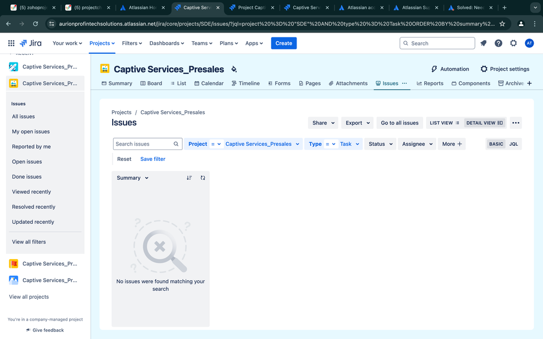Viewport: 543px width, 339px height.
Task: Click the Project settings gear icon
Action: pos(484,69)
